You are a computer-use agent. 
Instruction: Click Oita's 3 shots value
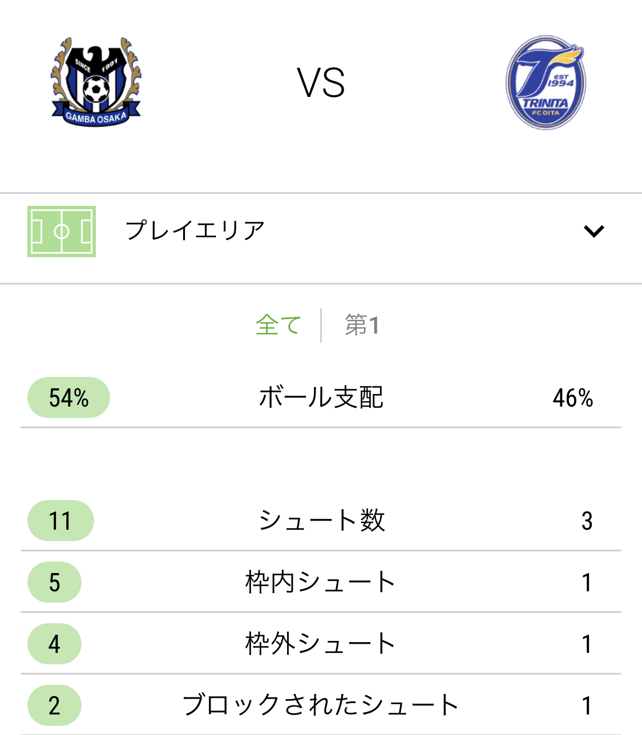point(587,521)
